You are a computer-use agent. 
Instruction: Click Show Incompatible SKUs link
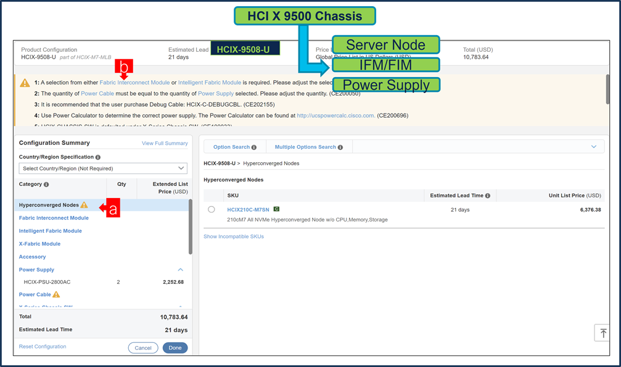tap(234, 237)
